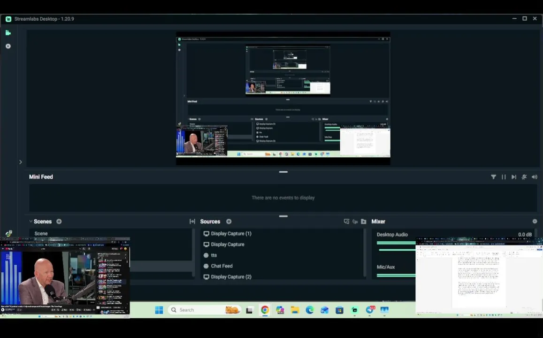
Task: Pause the Mini Feed alert queue
Action: (x=504, y=177)
